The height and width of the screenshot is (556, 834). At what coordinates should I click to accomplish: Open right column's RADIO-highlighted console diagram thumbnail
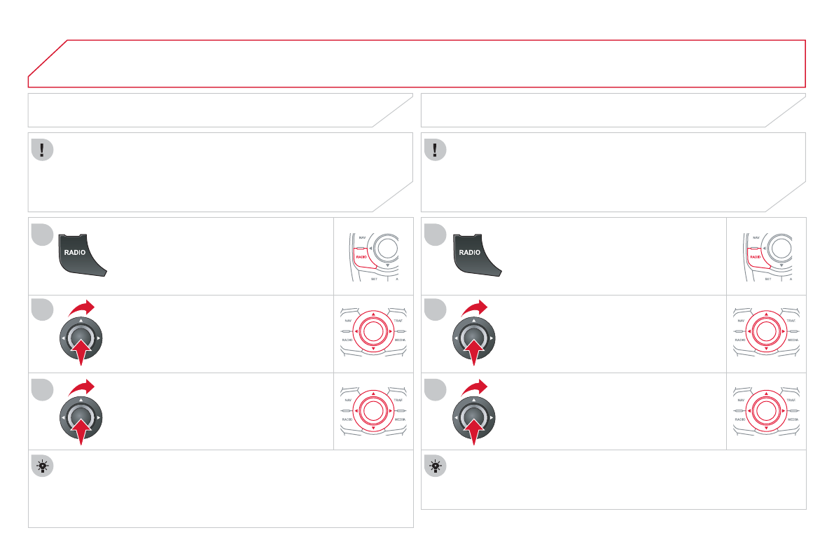[766, 256]
